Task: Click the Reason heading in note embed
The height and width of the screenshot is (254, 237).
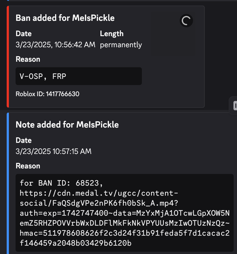Action: pos(28,166)
